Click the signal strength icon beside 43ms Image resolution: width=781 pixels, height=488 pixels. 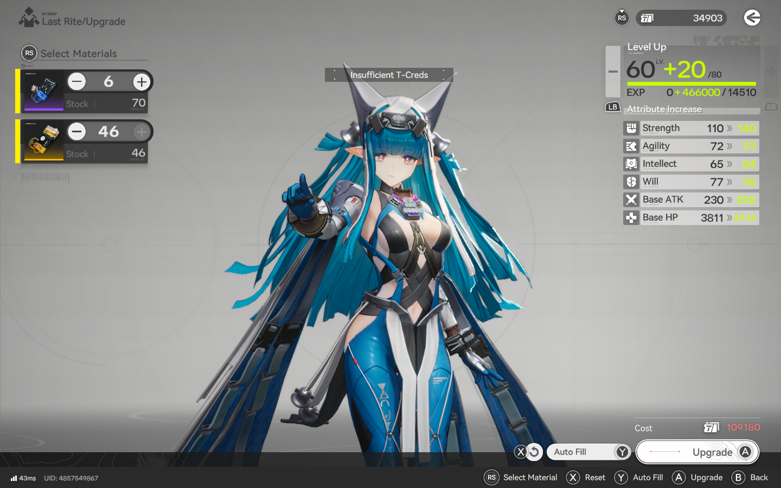point(14,478)
